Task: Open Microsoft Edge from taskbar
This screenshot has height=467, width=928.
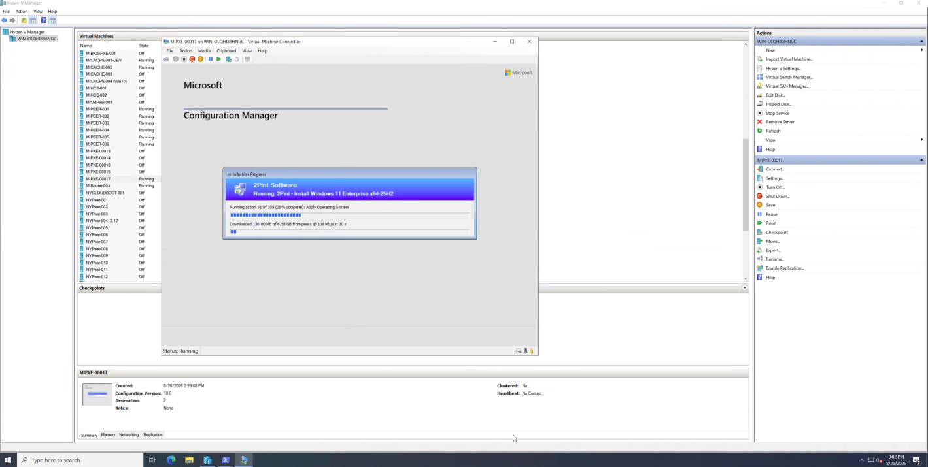Action: (171, 460)
